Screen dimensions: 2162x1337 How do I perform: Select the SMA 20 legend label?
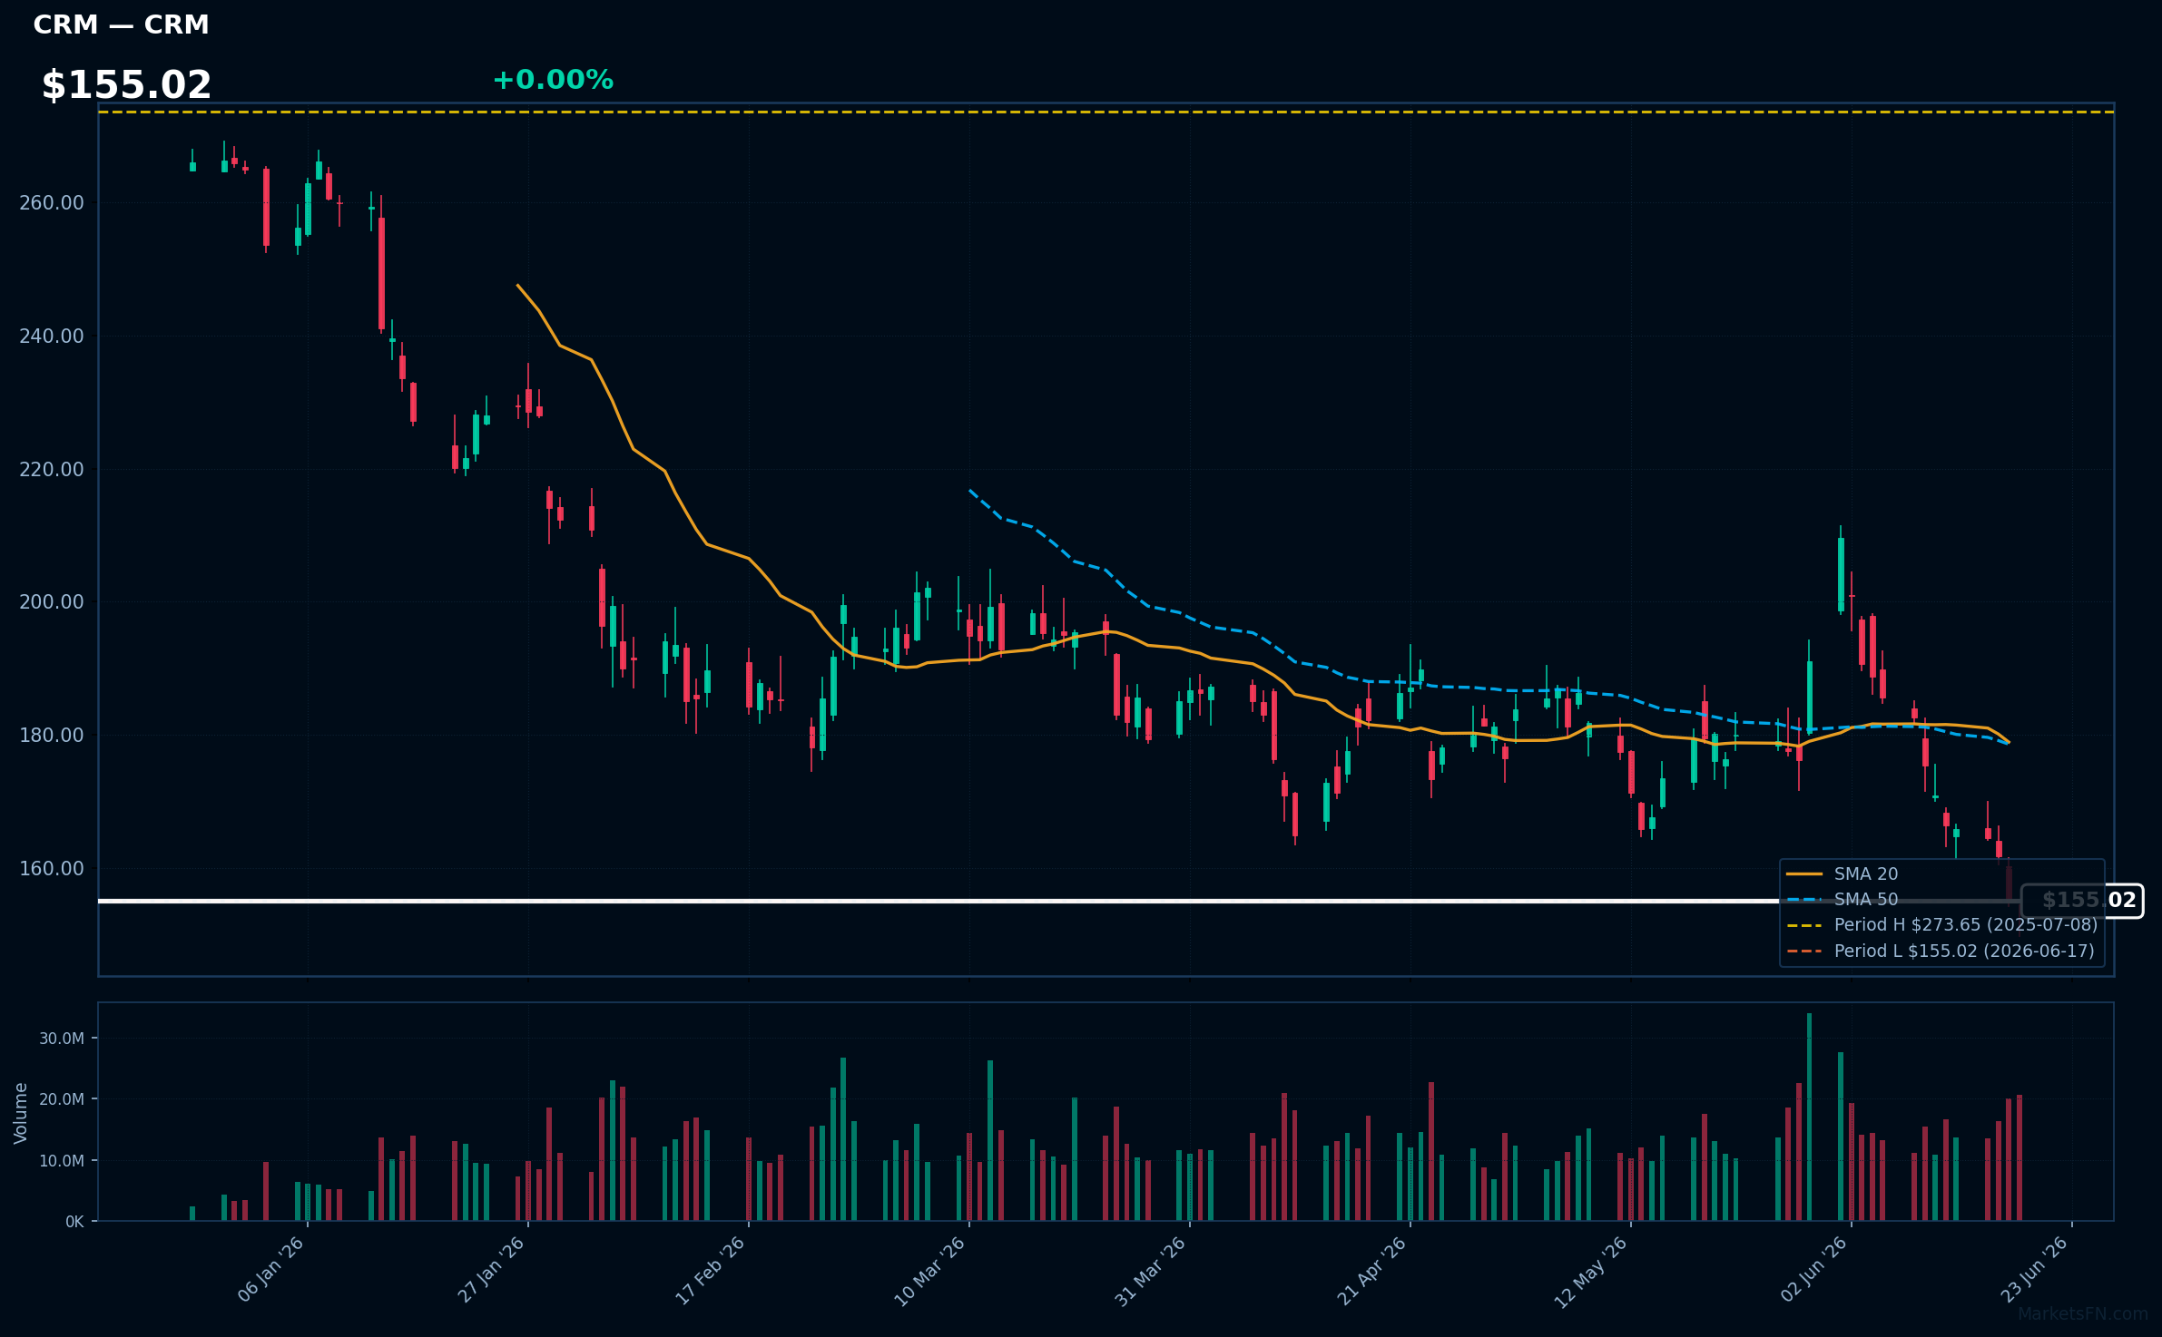[x=1865, y=873]
